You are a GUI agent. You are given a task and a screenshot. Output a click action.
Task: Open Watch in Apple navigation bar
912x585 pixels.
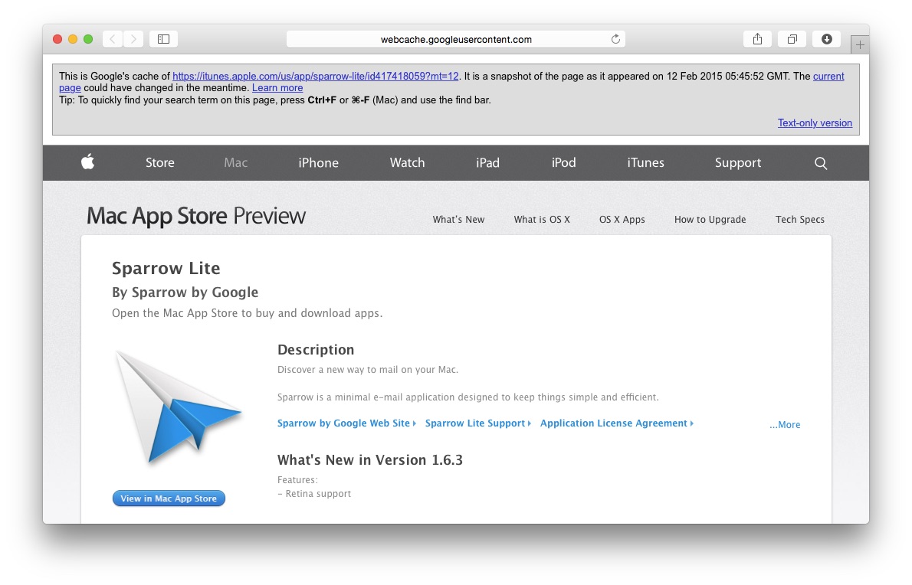[407, 162]
